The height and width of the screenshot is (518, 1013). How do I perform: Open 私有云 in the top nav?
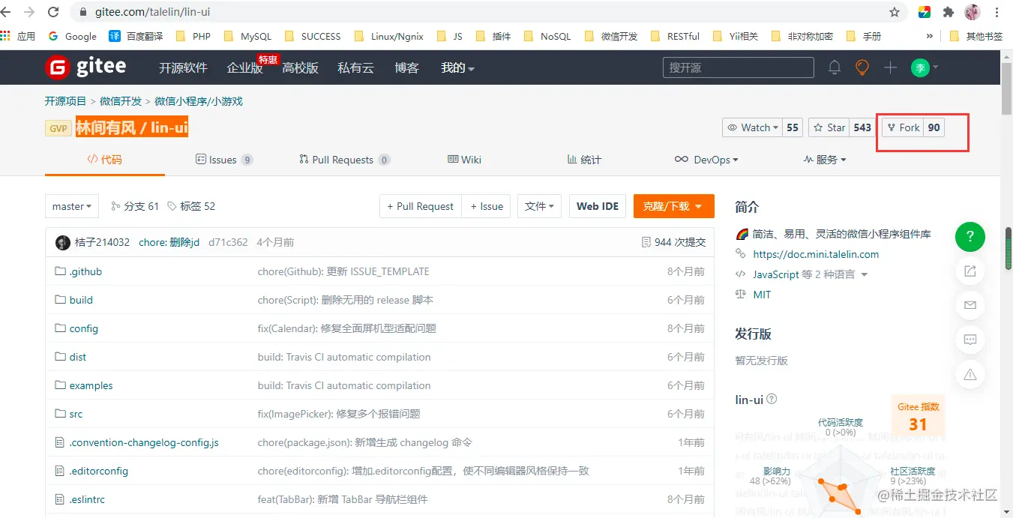355,67
